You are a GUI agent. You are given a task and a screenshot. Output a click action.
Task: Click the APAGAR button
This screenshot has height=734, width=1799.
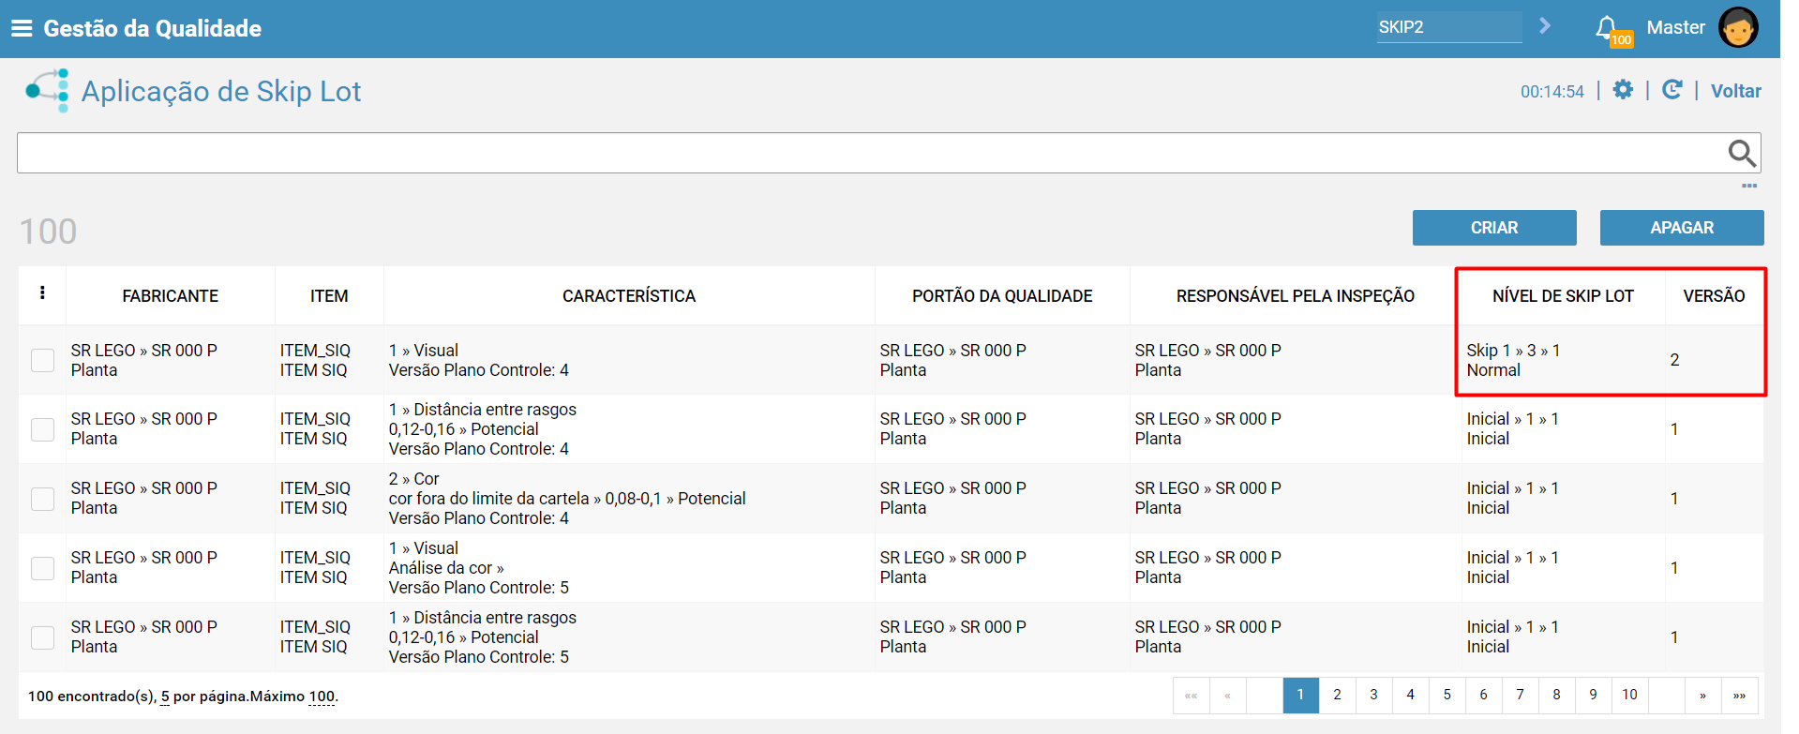pos(1682,228)
